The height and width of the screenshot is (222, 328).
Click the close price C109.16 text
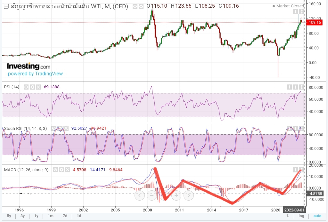tap(229, 6)
